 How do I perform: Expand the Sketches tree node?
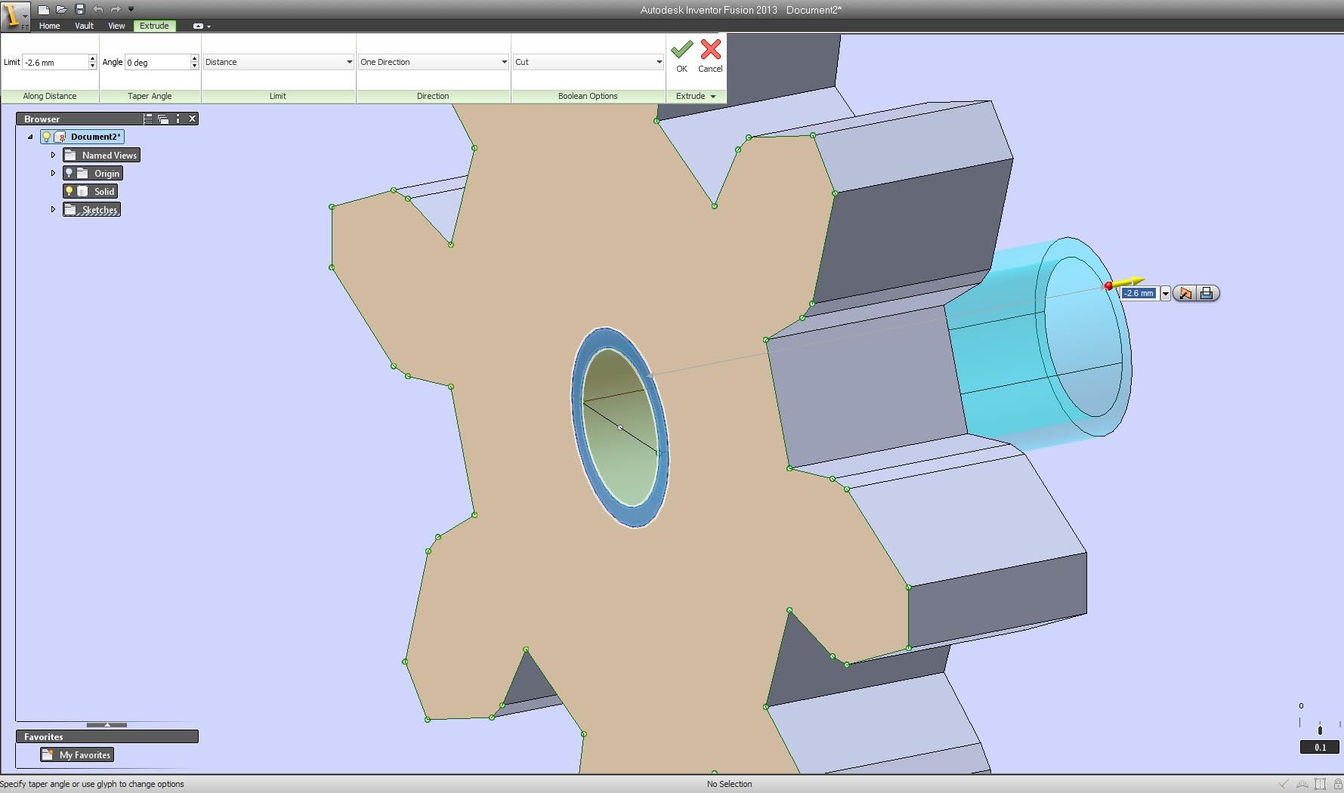[x=53, y=209]
